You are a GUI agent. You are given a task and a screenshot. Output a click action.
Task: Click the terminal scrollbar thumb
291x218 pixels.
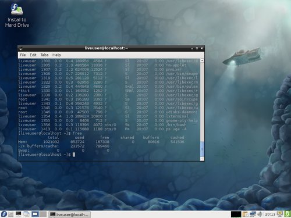[202, 149]
